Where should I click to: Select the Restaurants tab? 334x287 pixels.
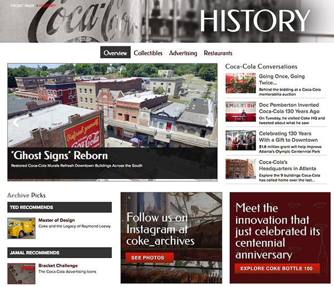pyautogui.click(x=218, y=53)
